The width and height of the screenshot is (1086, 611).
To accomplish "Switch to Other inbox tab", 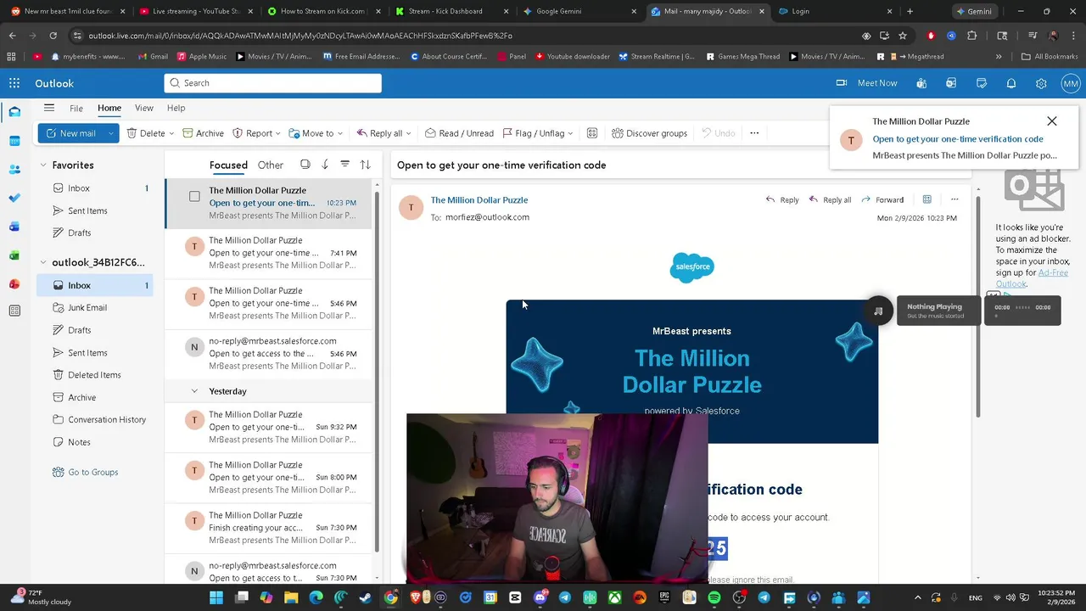I will coord(271,165).
